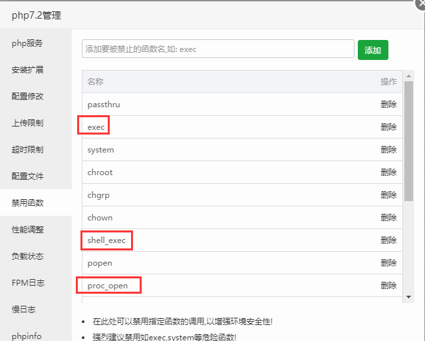Click the scrollbar up arrow
This screenshot has width=425, height=341.
(409, 76)
